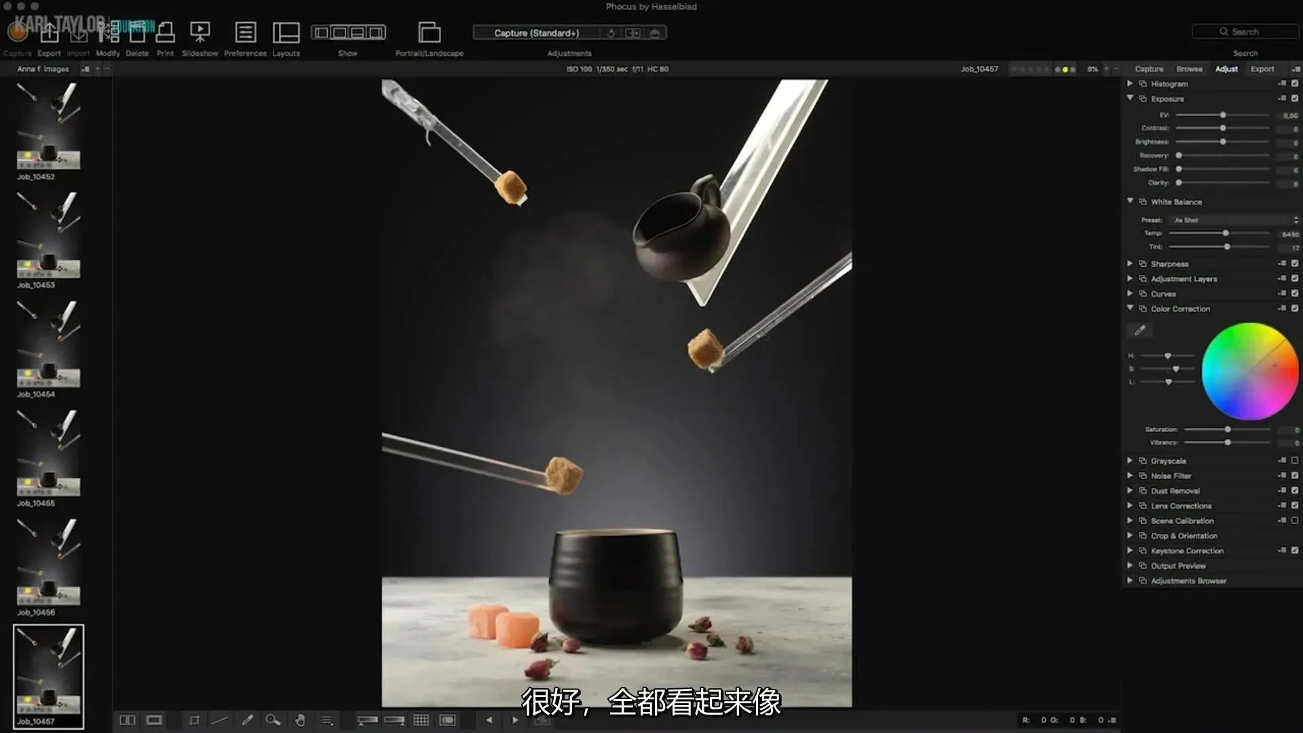Toggle the Adjustment Layers checkbox
The image size is (1303, 733).
1295,278
